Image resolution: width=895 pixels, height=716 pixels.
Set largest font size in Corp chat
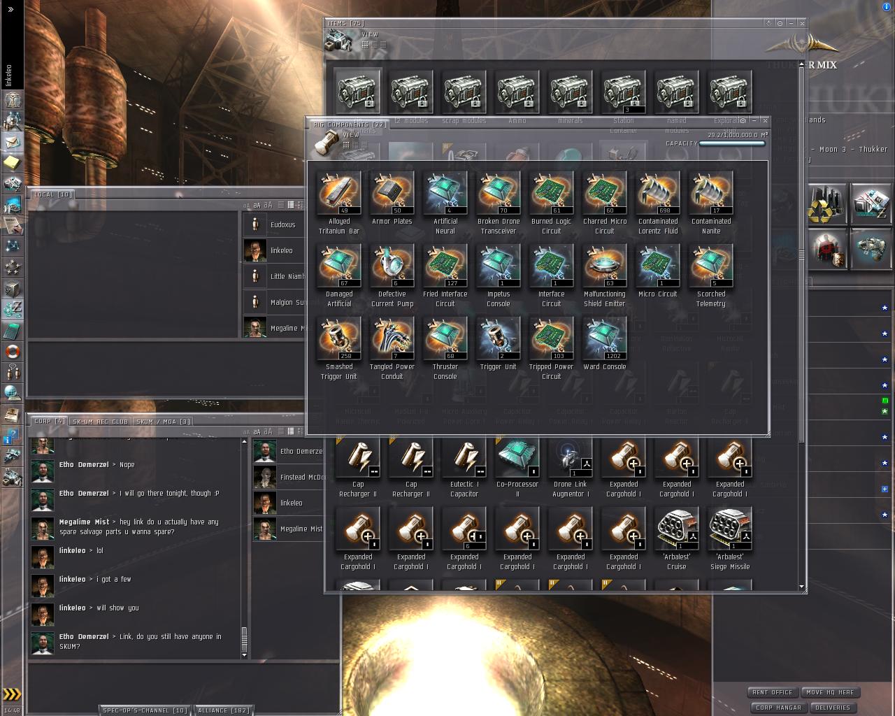(x=268, y=431)
